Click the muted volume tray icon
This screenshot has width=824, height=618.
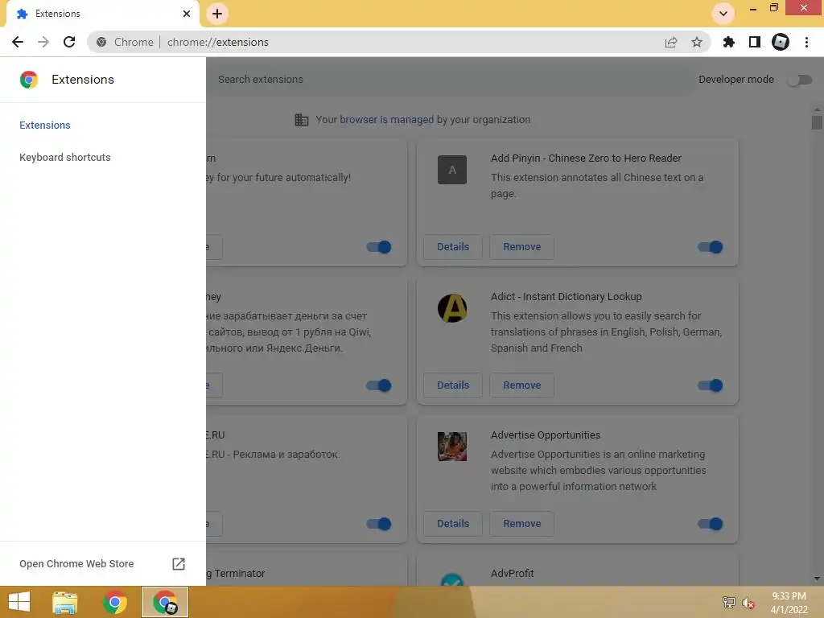pos(748,603)
